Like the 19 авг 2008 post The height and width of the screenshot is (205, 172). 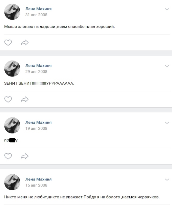pos(8,156)
